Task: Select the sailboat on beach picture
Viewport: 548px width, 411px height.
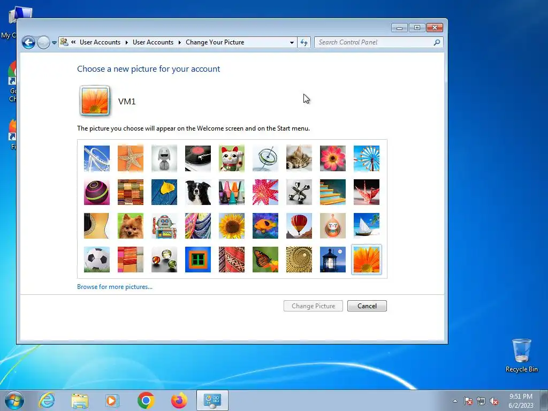Action: [x=366, y=226]
